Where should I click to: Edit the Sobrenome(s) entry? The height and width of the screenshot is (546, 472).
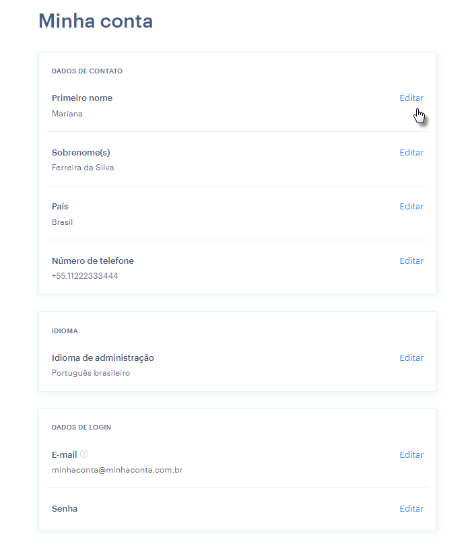click(411, 153)
